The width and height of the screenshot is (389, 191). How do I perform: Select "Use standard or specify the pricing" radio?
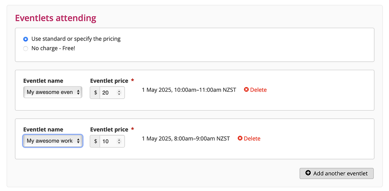click(26, 39)
